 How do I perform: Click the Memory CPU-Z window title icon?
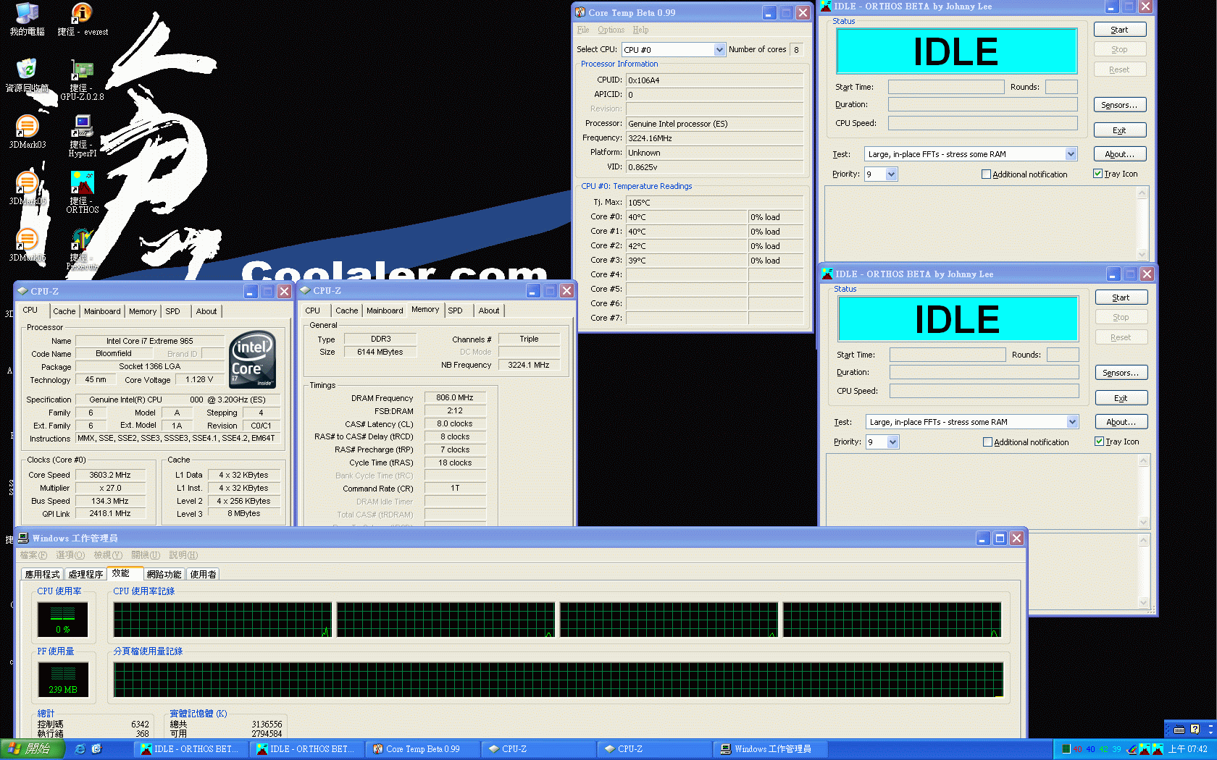click(x=305, y=290)
